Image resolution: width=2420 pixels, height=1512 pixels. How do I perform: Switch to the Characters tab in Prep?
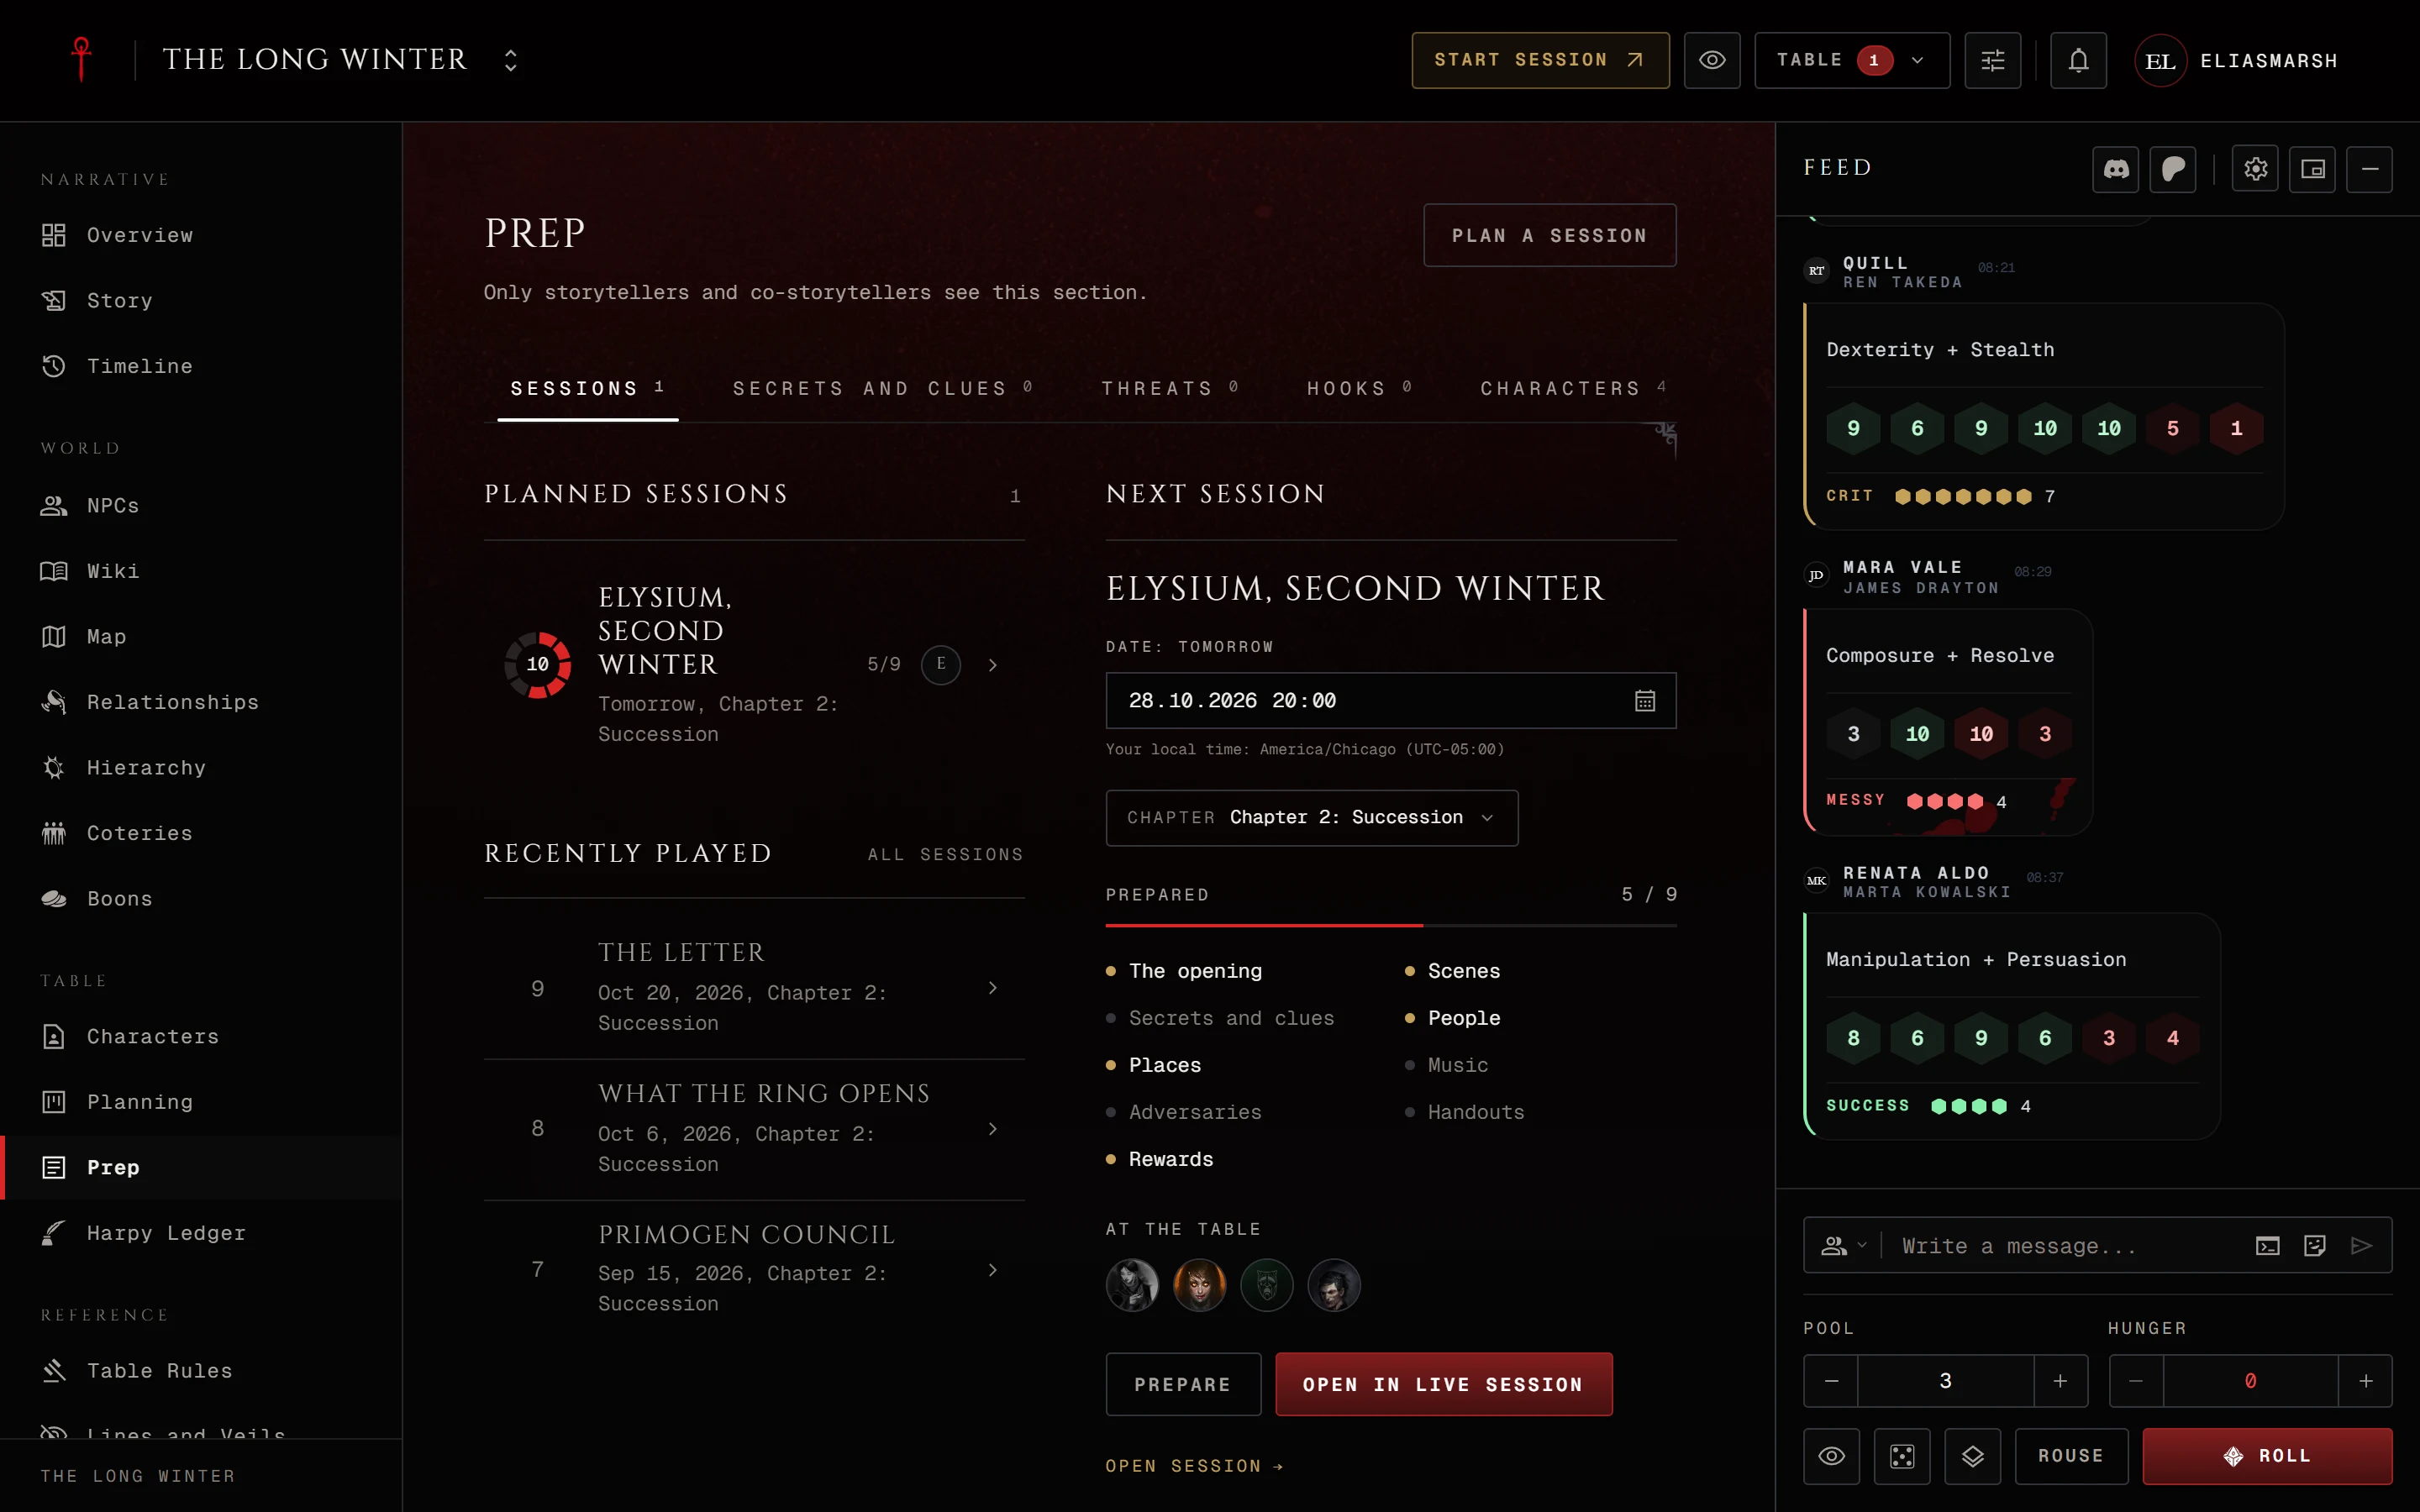coord(1573,388)
